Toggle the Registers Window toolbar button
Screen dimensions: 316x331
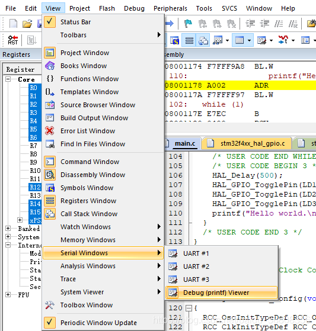click(x=189, y=40)
